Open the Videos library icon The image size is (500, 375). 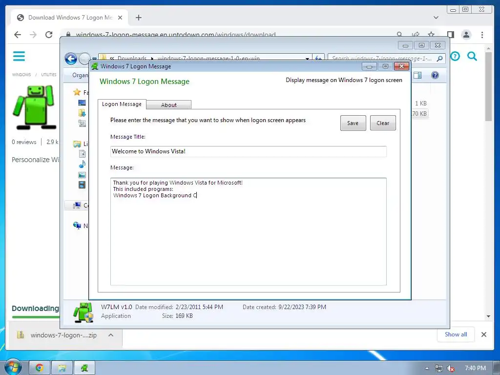[82, 185]
